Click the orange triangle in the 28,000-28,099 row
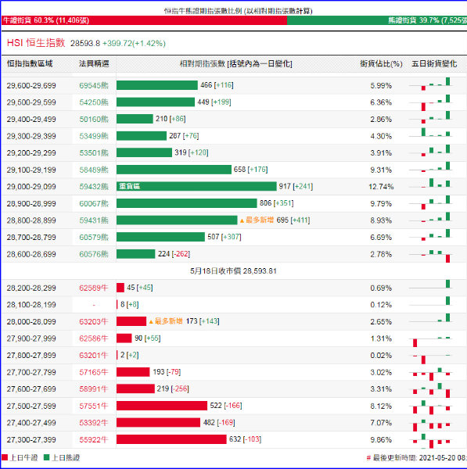 click(151, 321)
